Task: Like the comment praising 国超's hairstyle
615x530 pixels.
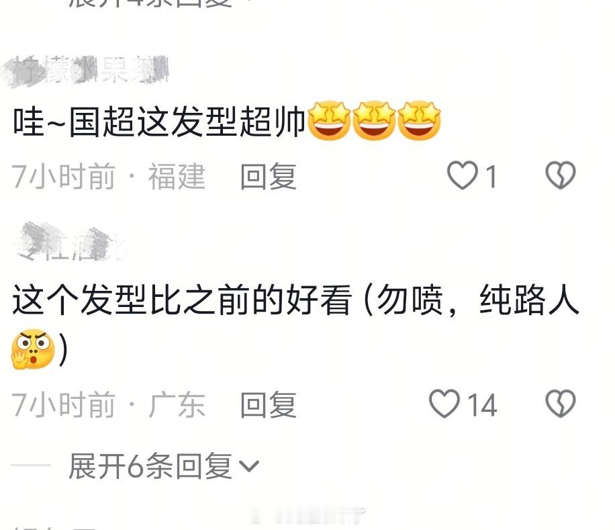Action: [x=463, y=175]
